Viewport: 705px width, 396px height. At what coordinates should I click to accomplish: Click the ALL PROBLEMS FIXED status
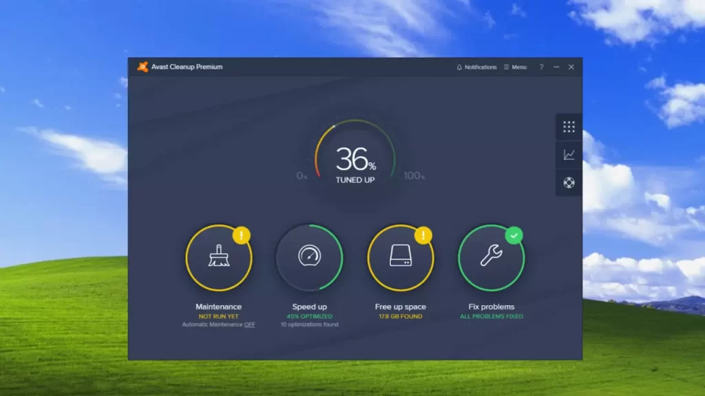coord(492,316)
